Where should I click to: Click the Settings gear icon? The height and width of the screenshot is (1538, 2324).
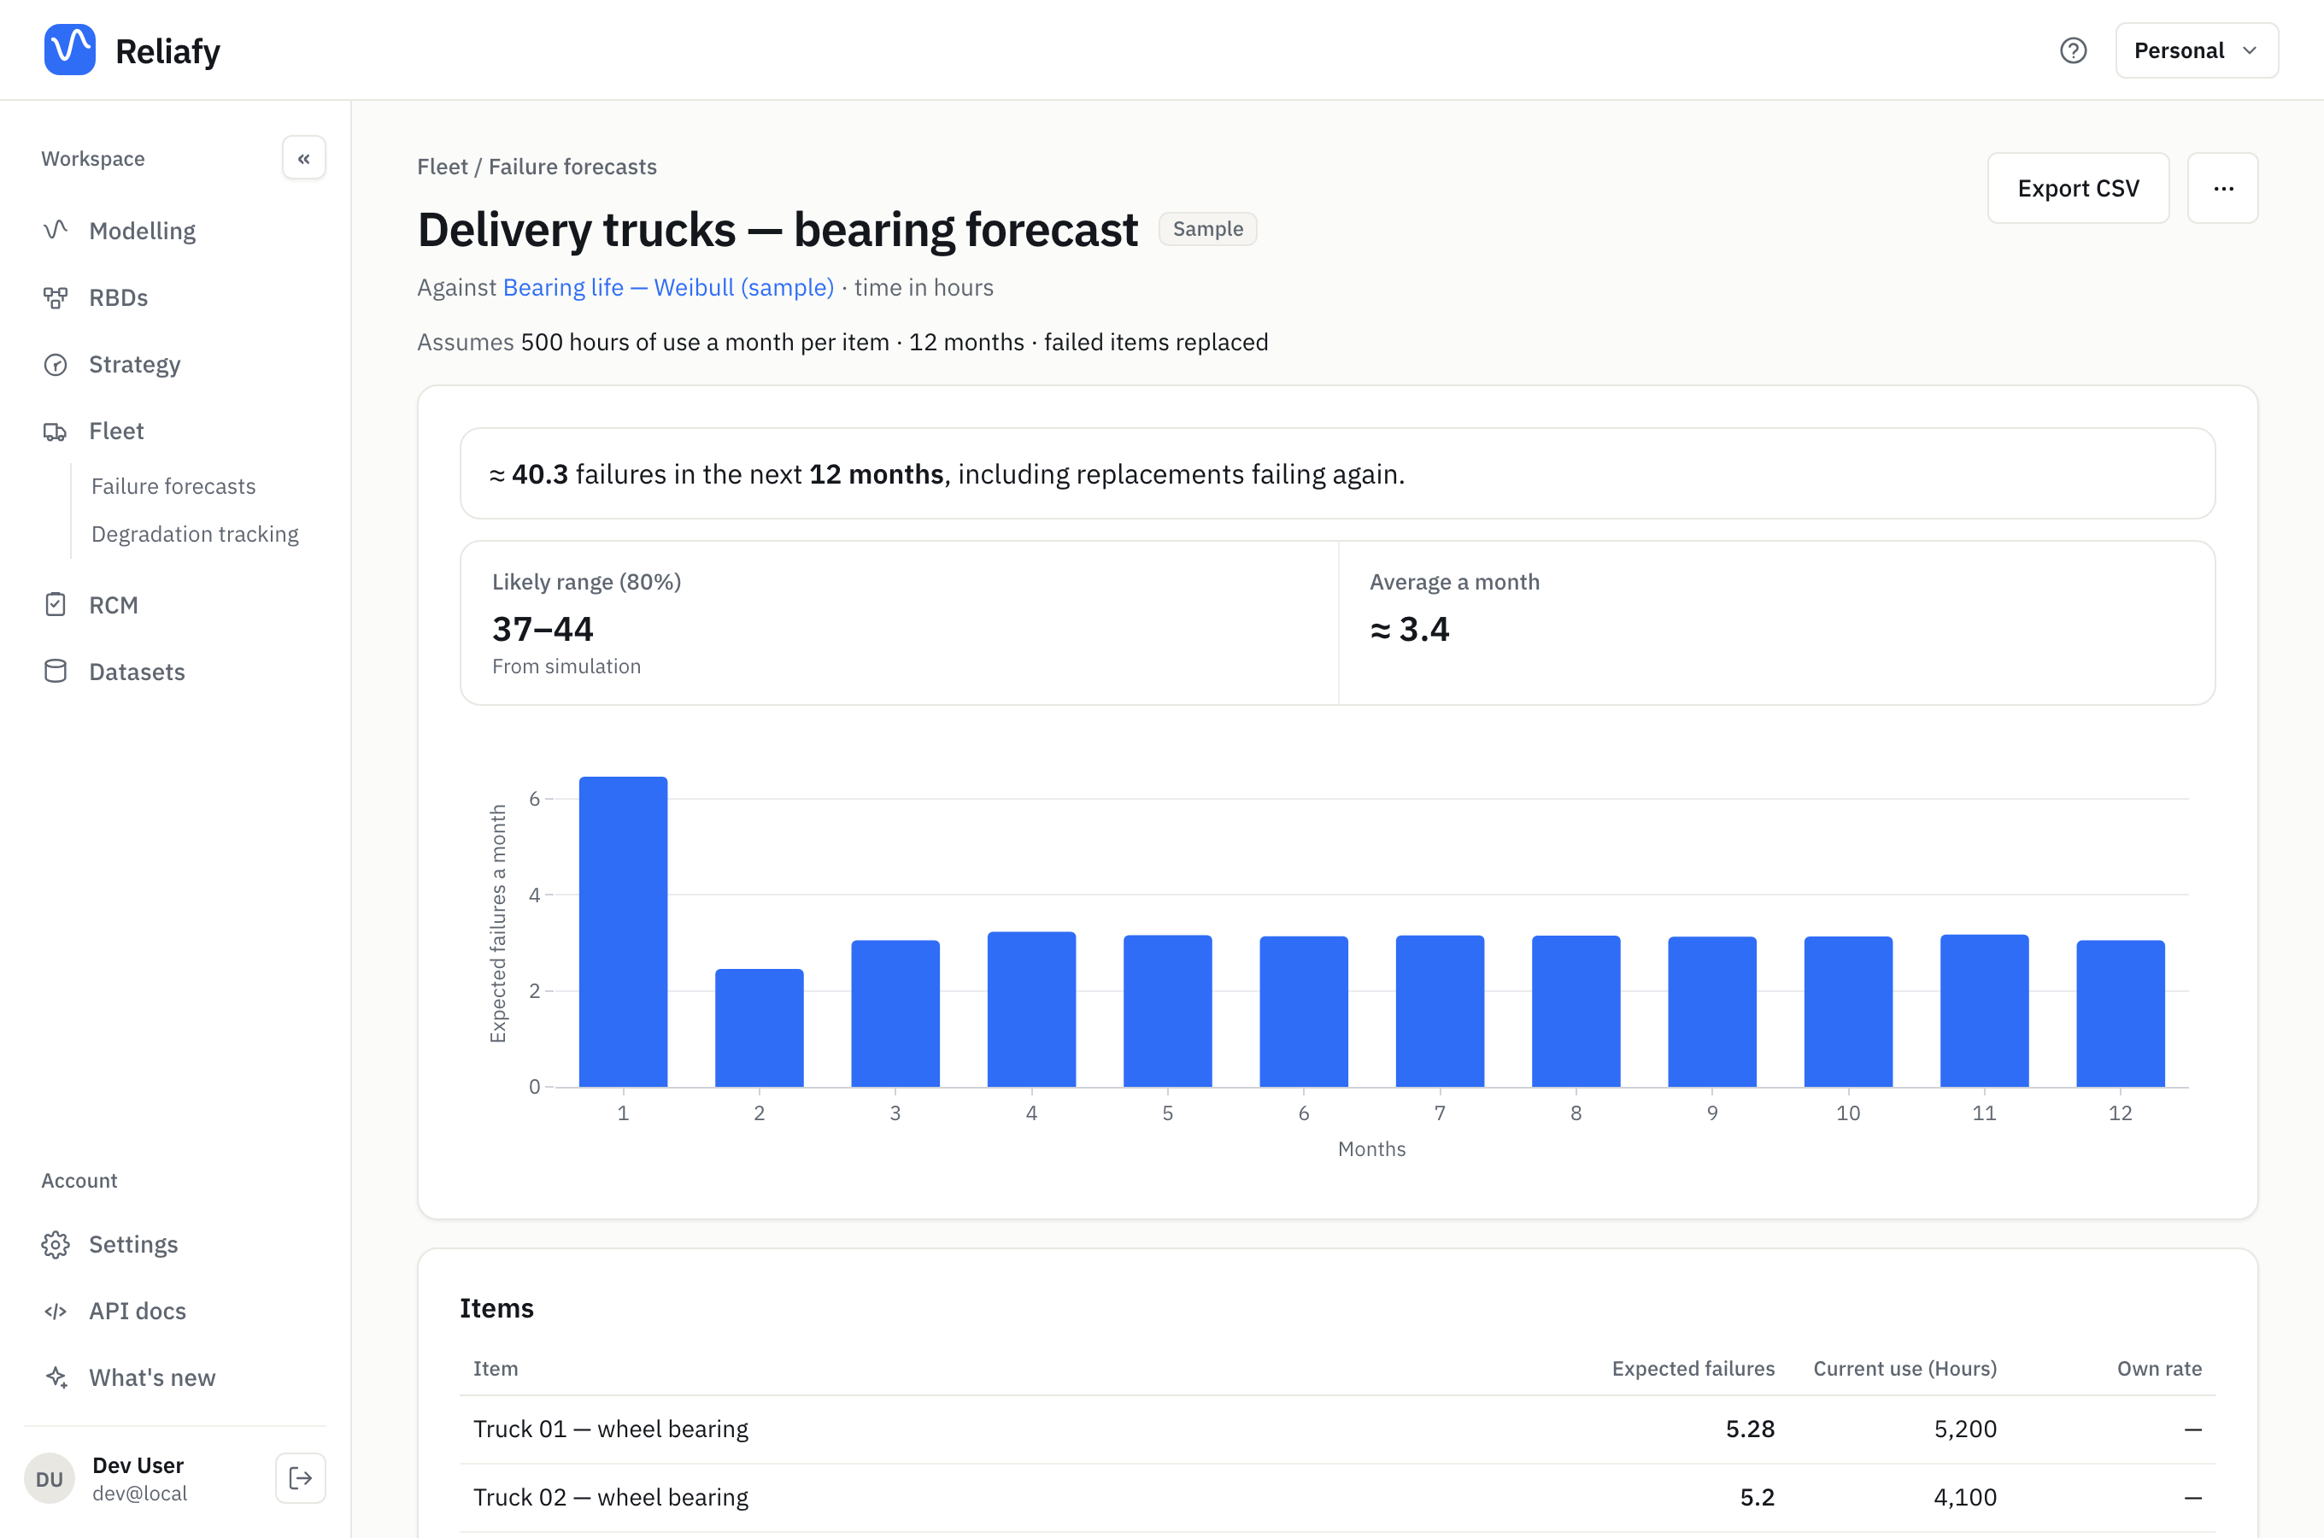pos(56,1245)
